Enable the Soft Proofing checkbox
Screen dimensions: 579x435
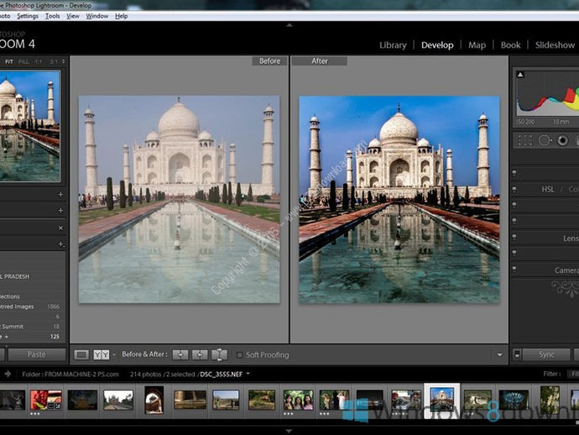tap(239, 354)
